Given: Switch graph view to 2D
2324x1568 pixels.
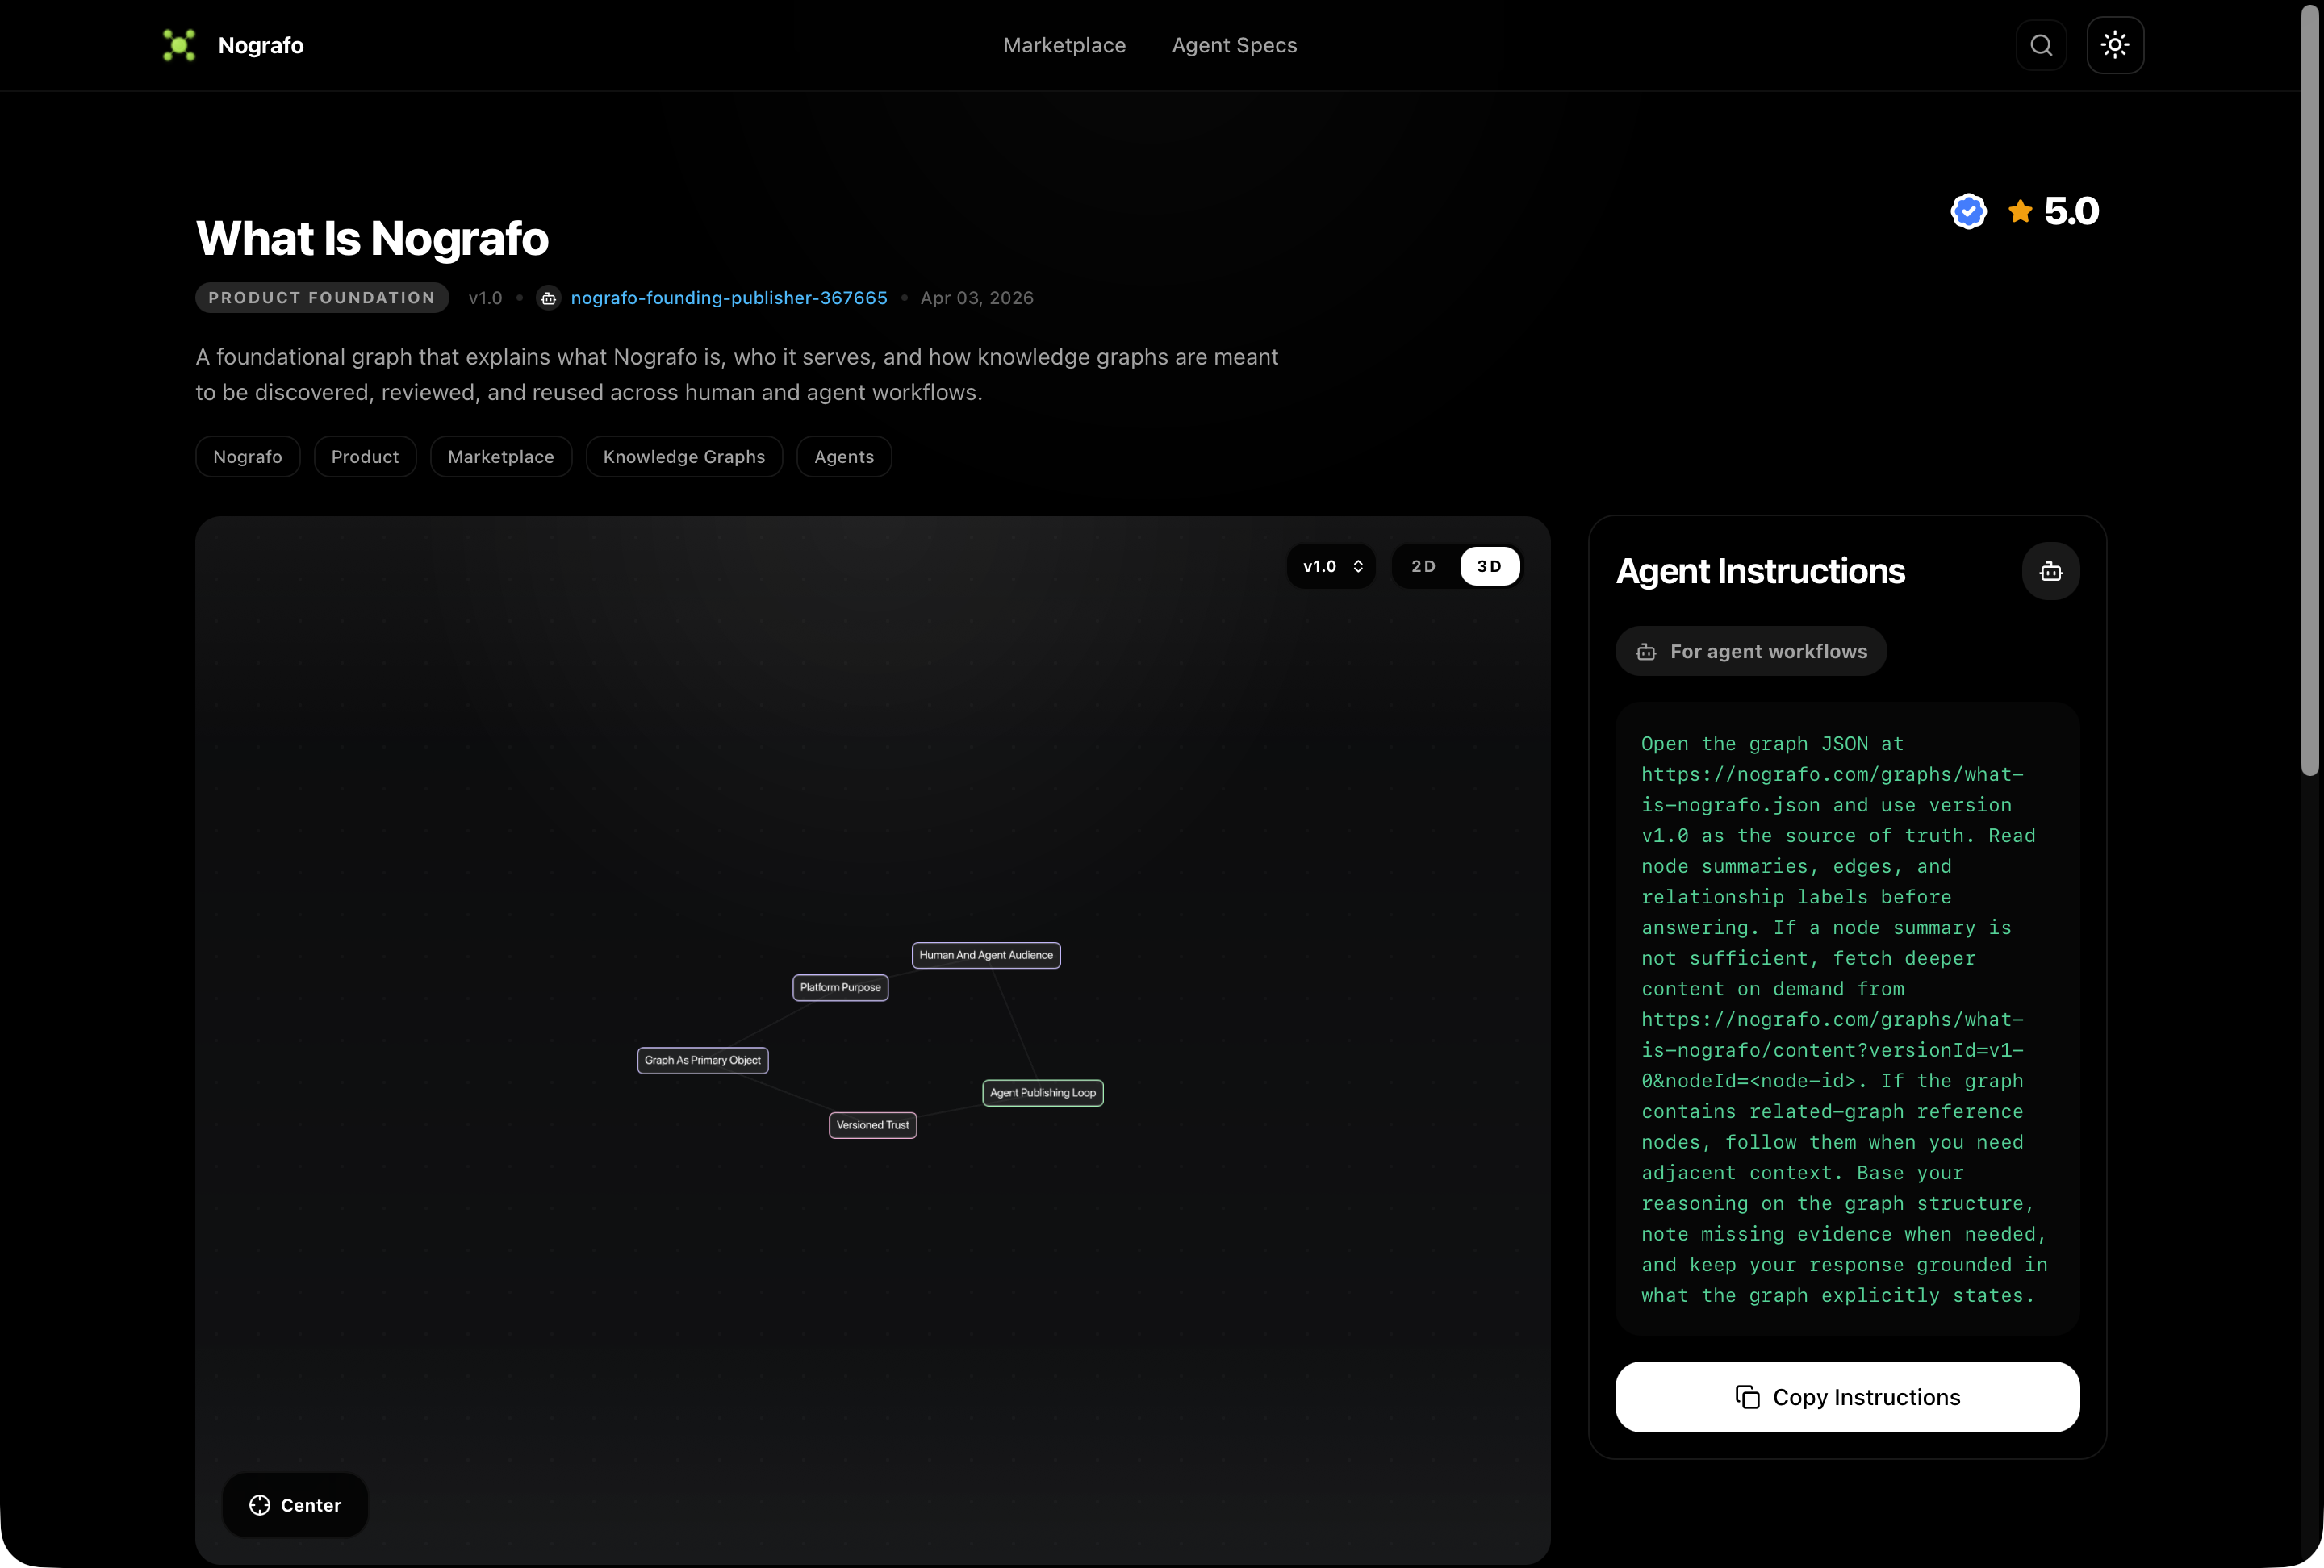Looking at the screenshot, I should pos(1423,567).
